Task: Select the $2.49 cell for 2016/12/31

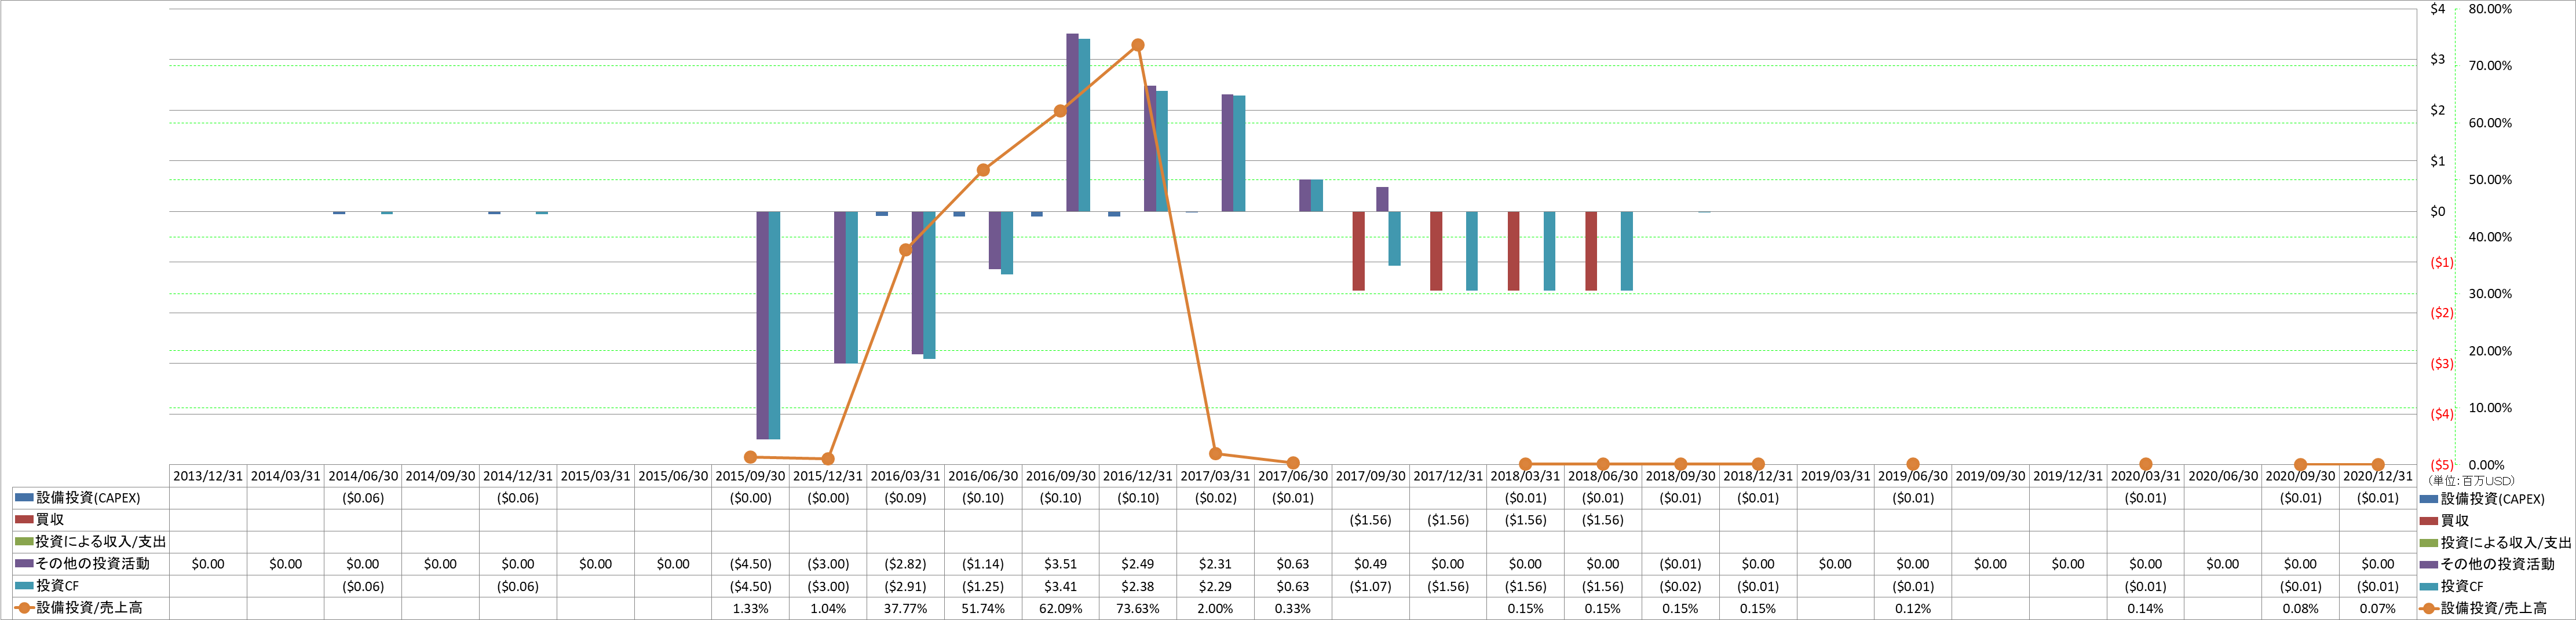Action: tap(1138, 564)
